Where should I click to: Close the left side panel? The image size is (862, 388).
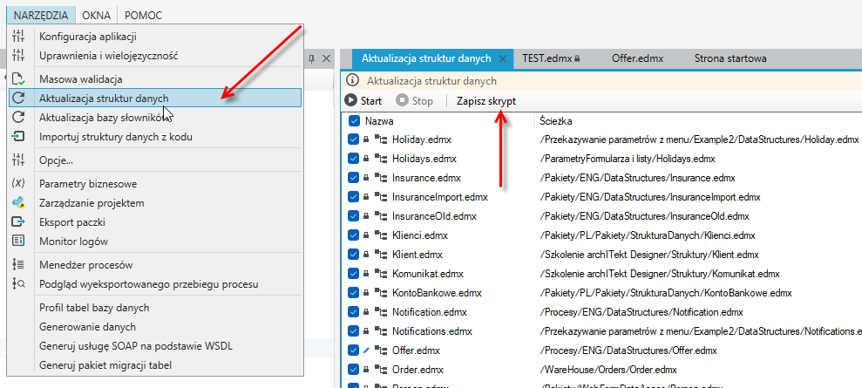click(327, 58)
